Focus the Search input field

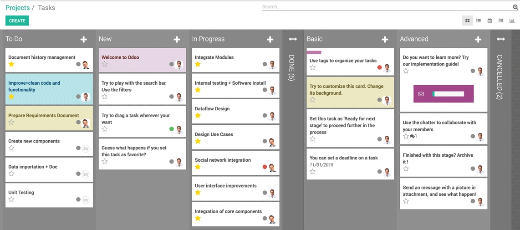click(387, 7)
